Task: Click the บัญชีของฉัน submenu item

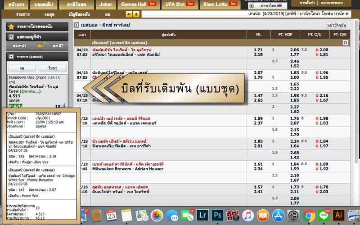Action: [79, 14]
